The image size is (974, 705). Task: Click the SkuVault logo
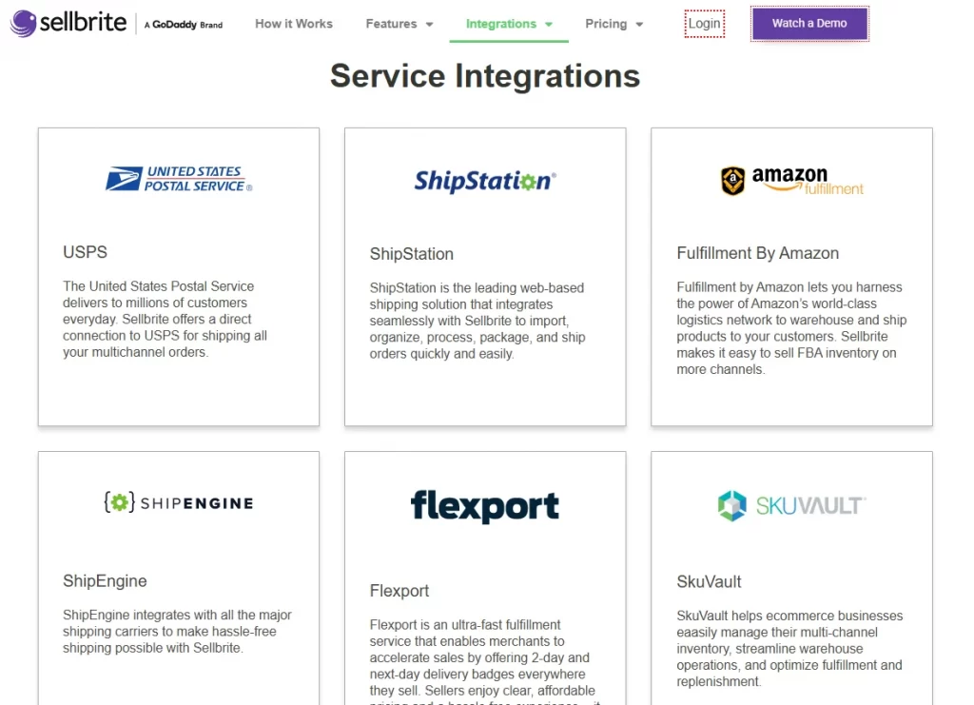tap(792, 505)
